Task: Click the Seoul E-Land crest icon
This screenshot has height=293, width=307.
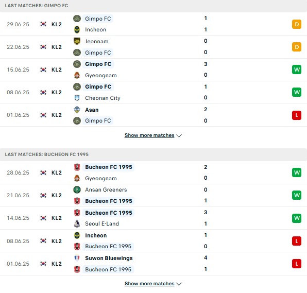Action: pos(77,223)
